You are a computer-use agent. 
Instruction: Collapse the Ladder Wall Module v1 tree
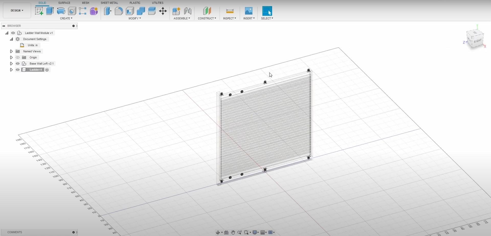(x=7, y=33)
